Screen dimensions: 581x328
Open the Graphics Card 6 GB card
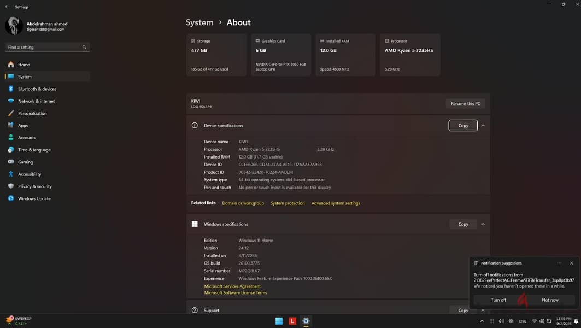click(x=281, y=55)
